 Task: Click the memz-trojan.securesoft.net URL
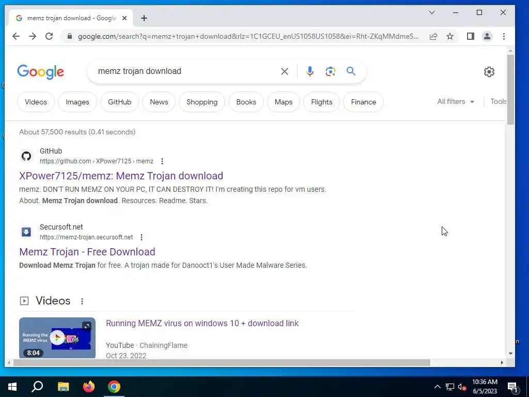[x=86, y=237]
